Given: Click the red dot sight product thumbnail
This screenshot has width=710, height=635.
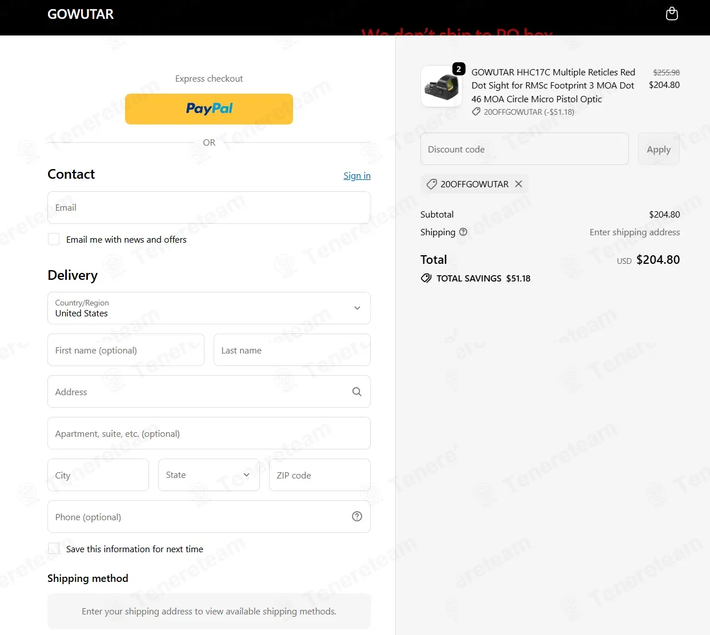Looking at the screenshot, I should 442,86.
